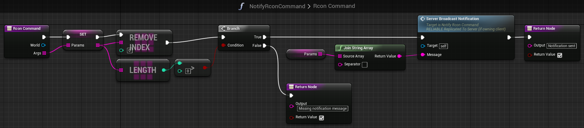Edit the Missing notification message output field
Viewport: 584px width, 128px height.
coord(323,109)
